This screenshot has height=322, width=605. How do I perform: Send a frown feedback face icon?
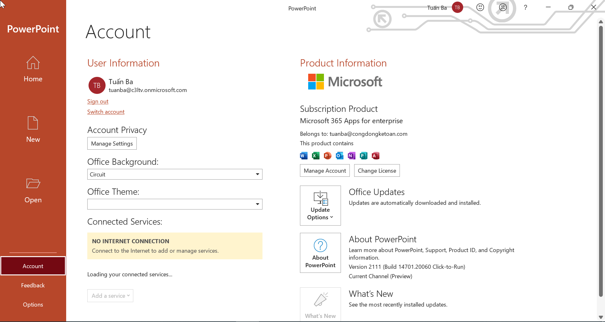(x=503, y=7)
